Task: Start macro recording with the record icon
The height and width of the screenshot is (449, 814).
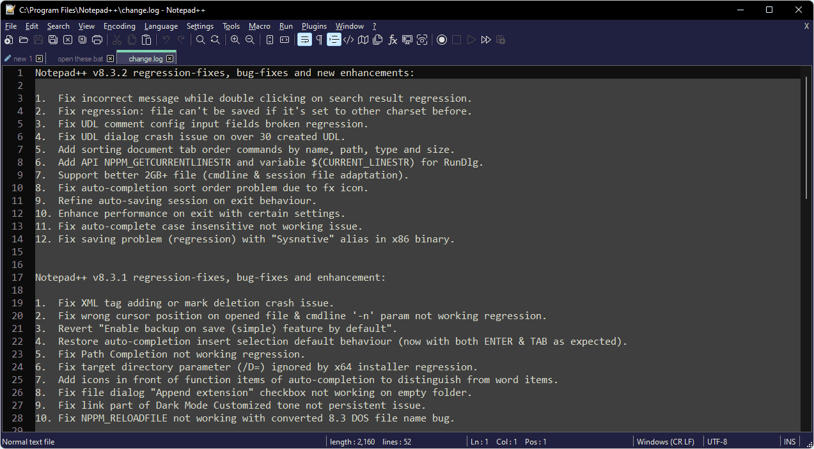Action: 441,40
